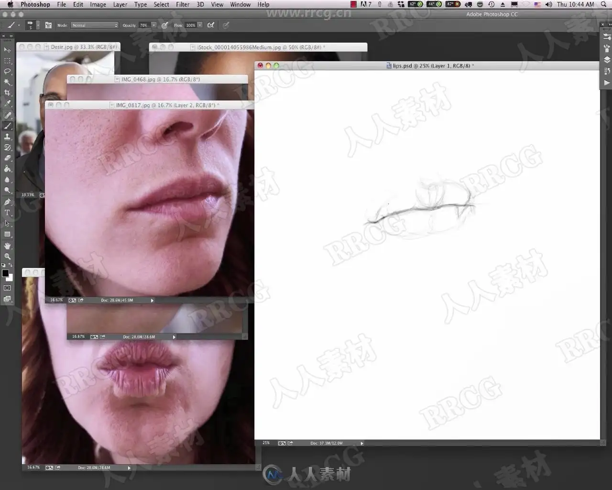Open the Image menu
This screenshot has height=490, width=612.
(x=98, y=4)
